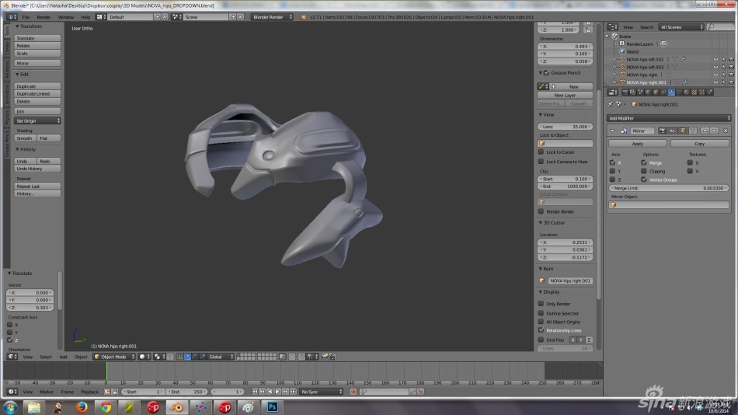The width and height of the screenshot is (738, 415).
Task: Click the Smooth shading button
Action: pos(25,138)
